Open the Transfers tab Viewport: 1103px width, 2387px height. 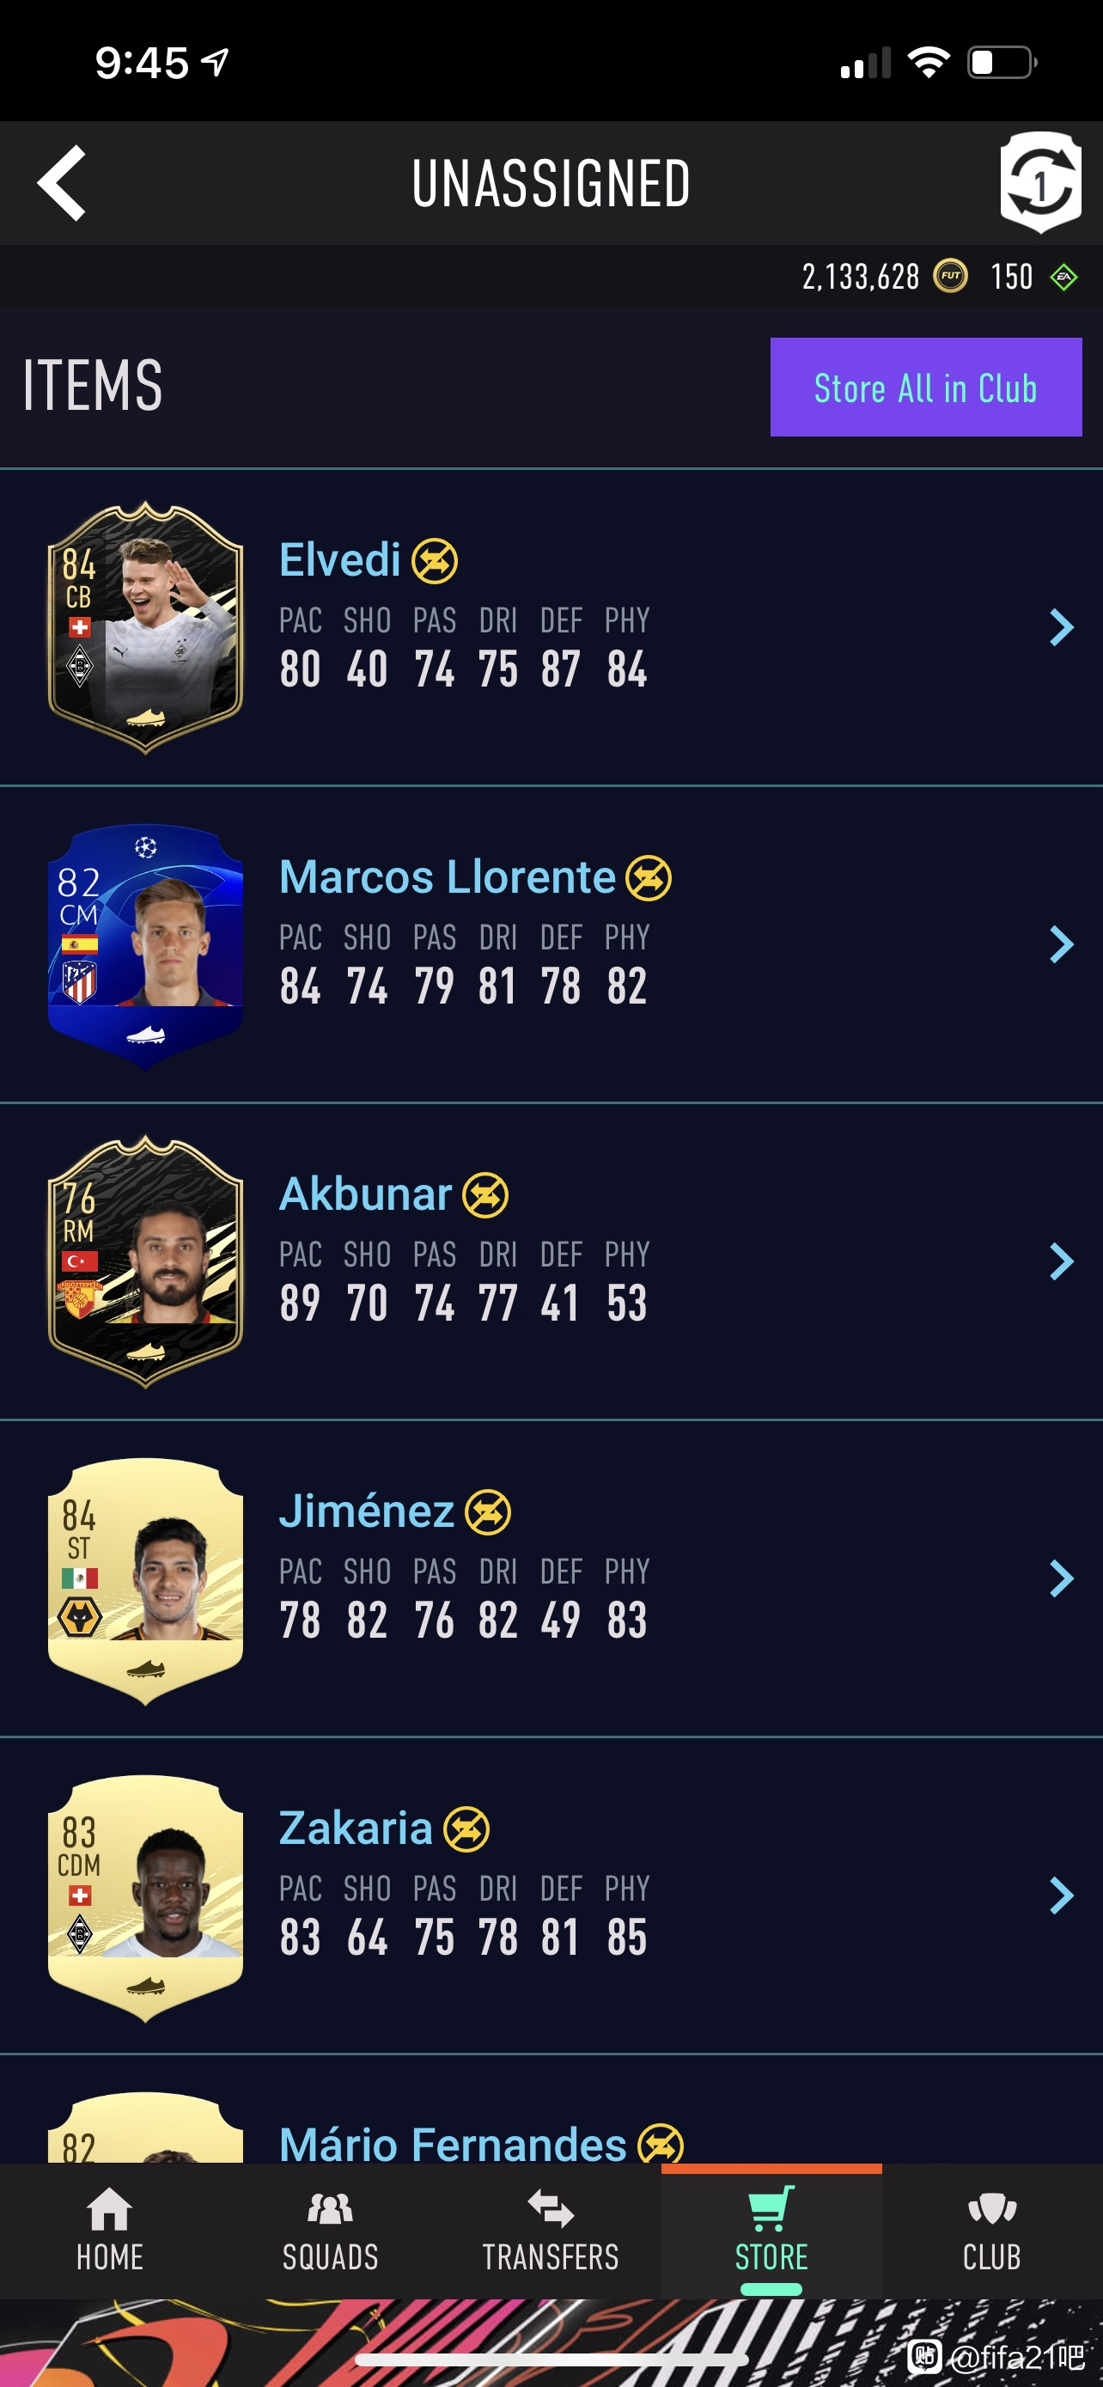point(551,2231)
